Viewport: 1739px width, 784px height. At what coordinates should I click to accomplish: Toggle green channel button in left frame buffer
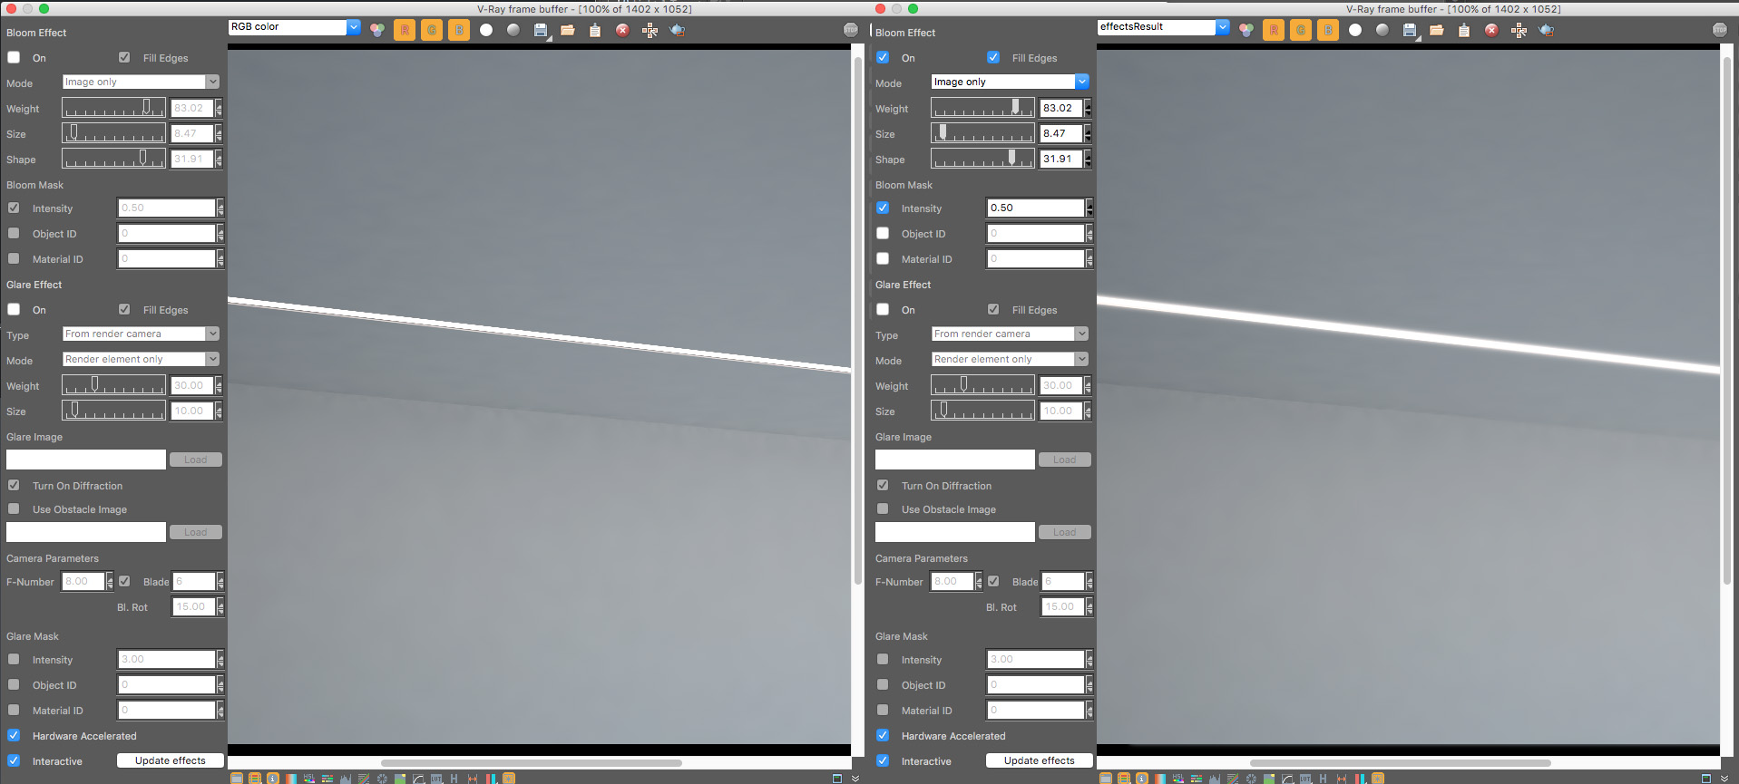point(432,30)
